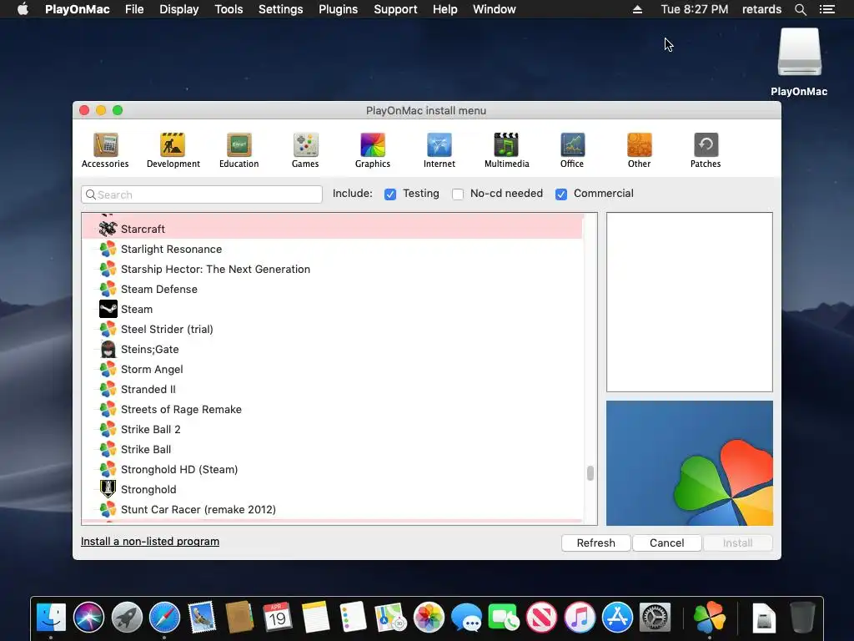Open the Patches category
This screenshot has height=641, width=854.
coord(706,150)
